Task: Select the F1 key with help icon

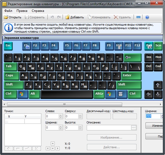Action: 27,46
